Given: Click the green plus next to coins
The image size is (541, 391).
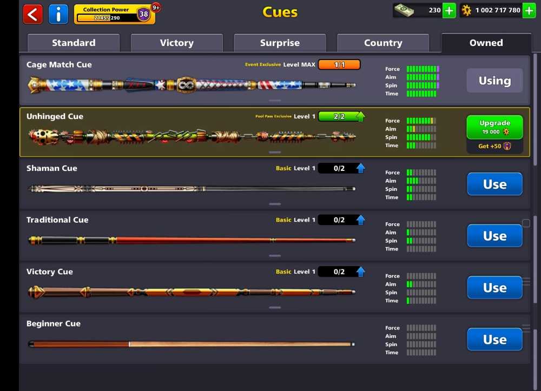Looking at the screenshot, I should 529,10.
